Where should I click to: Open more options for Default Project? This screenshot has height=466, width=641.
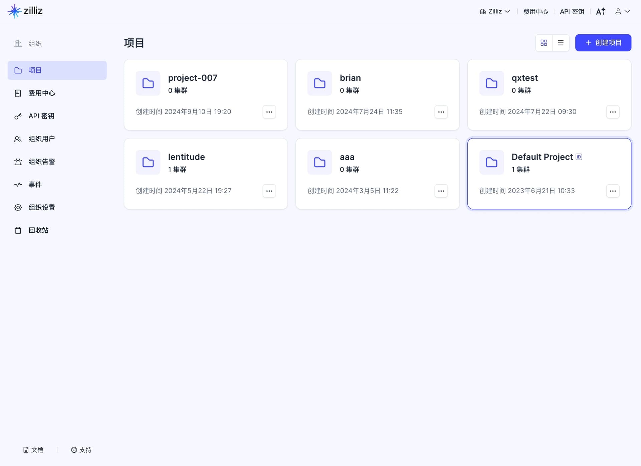pyautogui.click(x=613, y=191)
